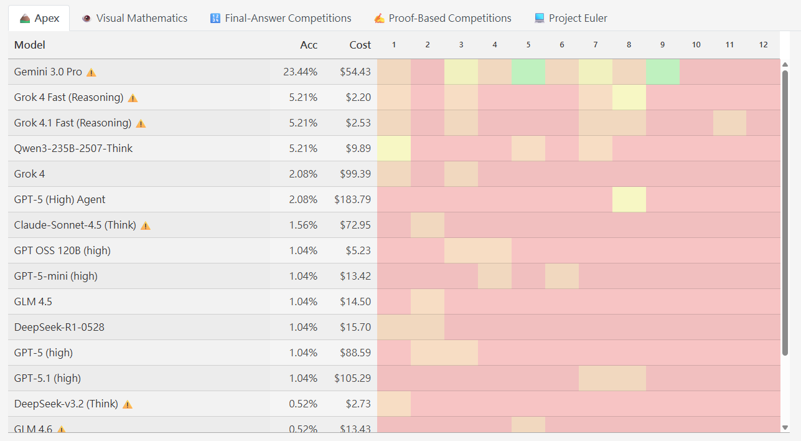Click yellow cell for GPT-5 (High) Agent problem 8
Screen dimensions: 801x441
click(629, 199)
